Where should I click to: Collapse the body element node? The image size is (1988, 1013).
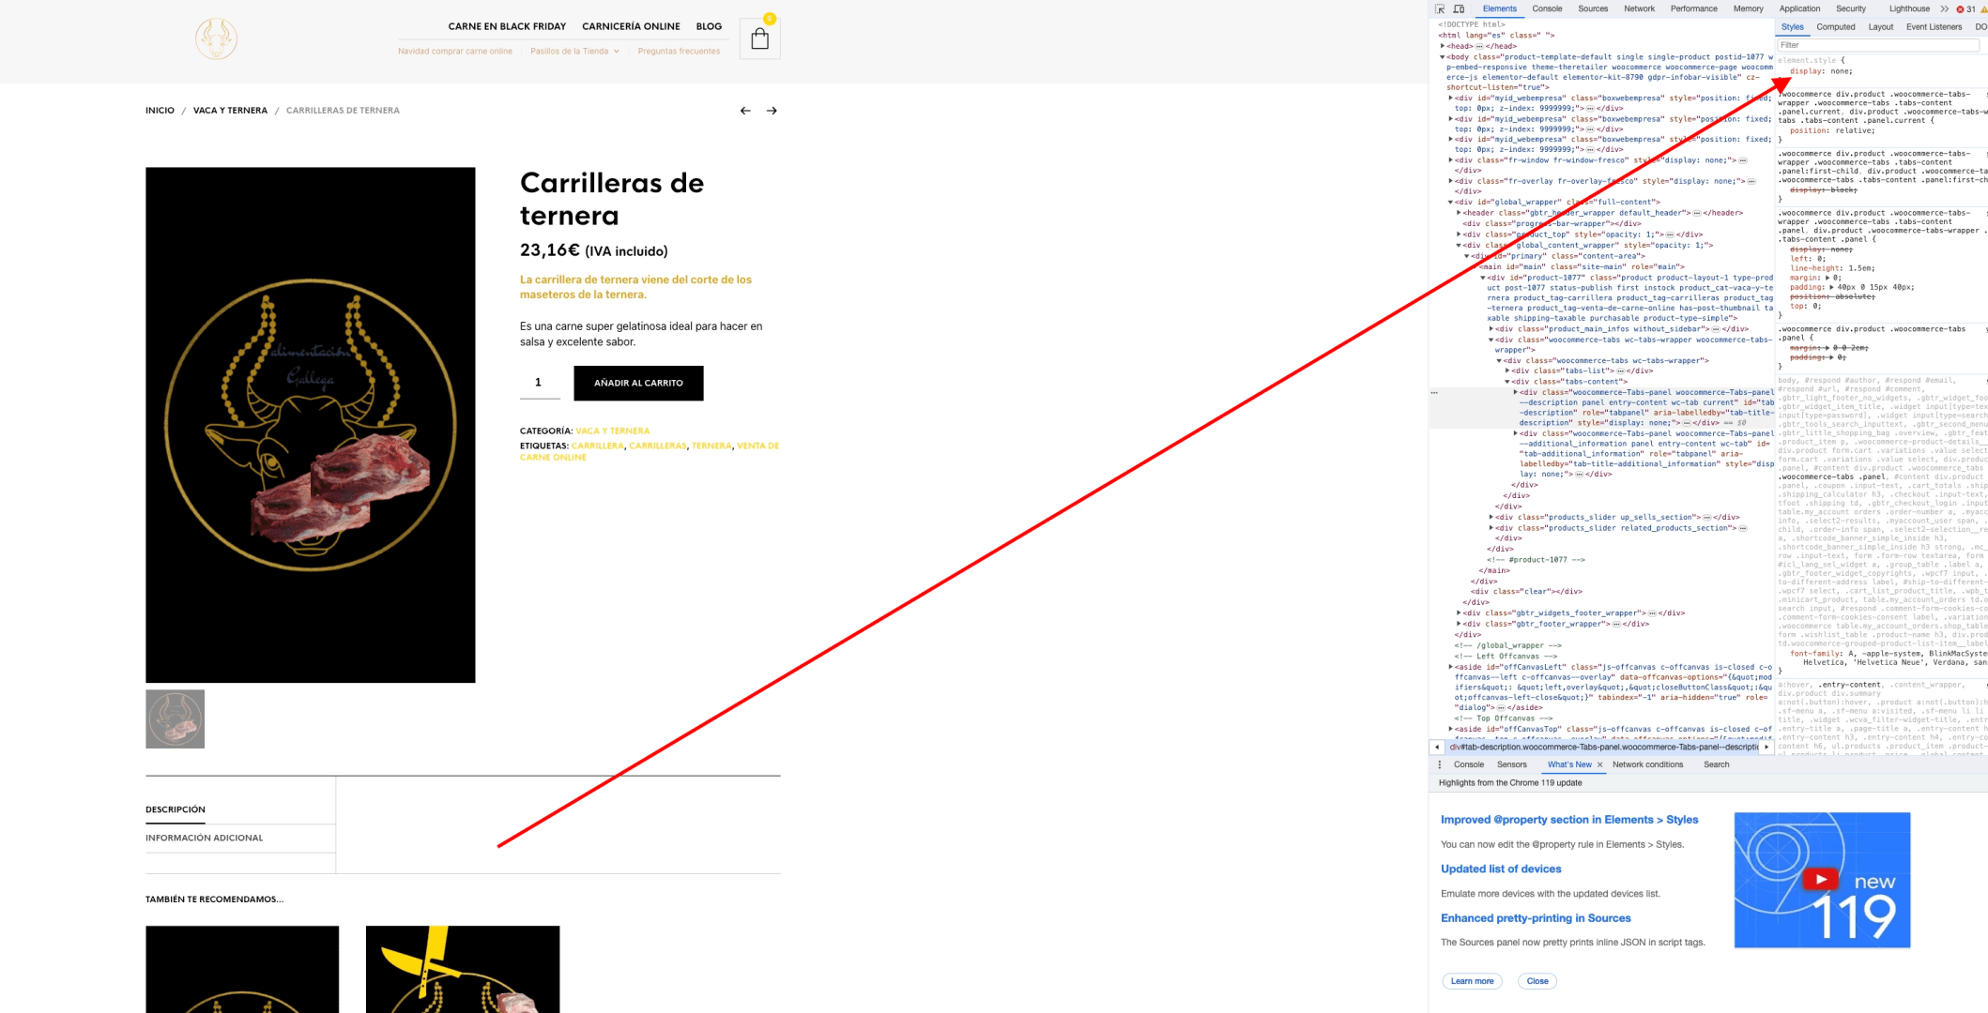point(1443,57)
